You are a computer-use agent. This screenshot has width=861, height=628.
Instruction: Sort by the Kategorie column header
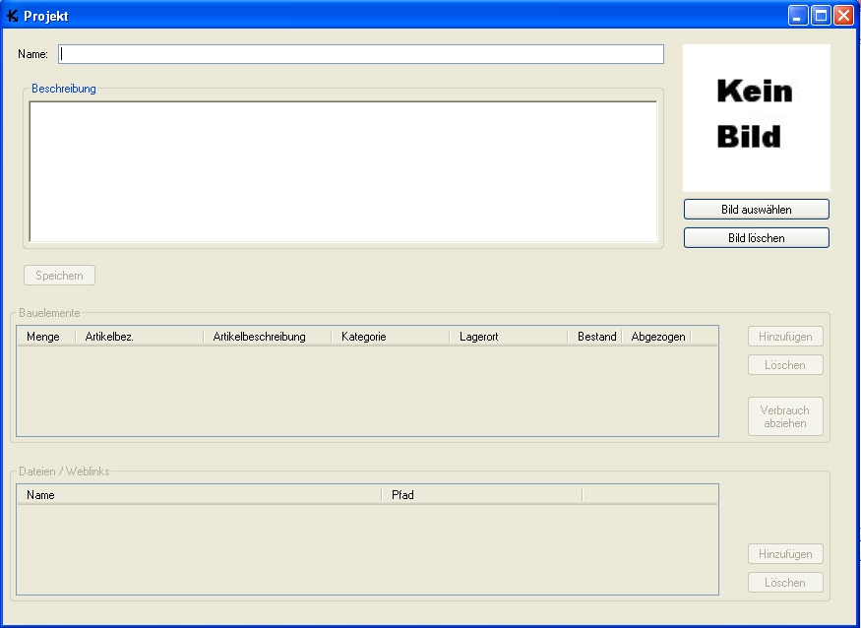(391, 337)
